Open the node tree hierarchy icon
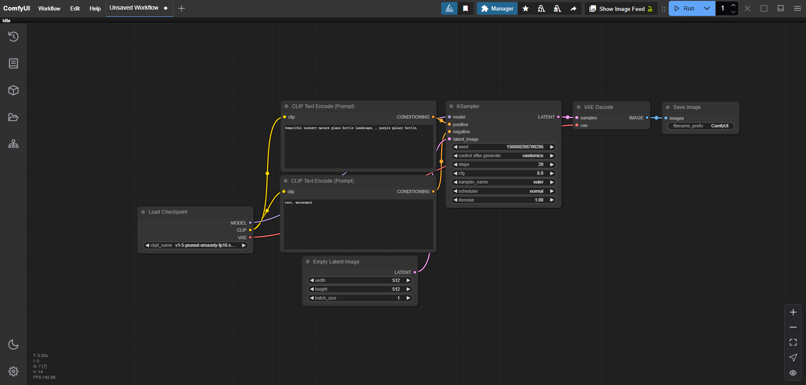This screenshot has height=385, width=806. (13, 144)
